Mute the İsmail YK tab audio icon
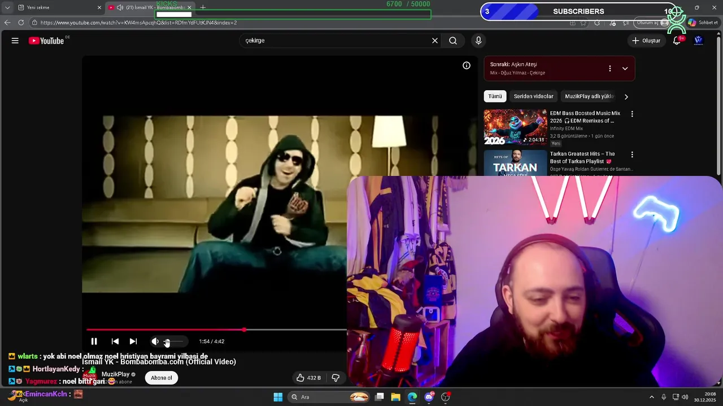The width and height of the screenshot is (723, 406). 120,7
